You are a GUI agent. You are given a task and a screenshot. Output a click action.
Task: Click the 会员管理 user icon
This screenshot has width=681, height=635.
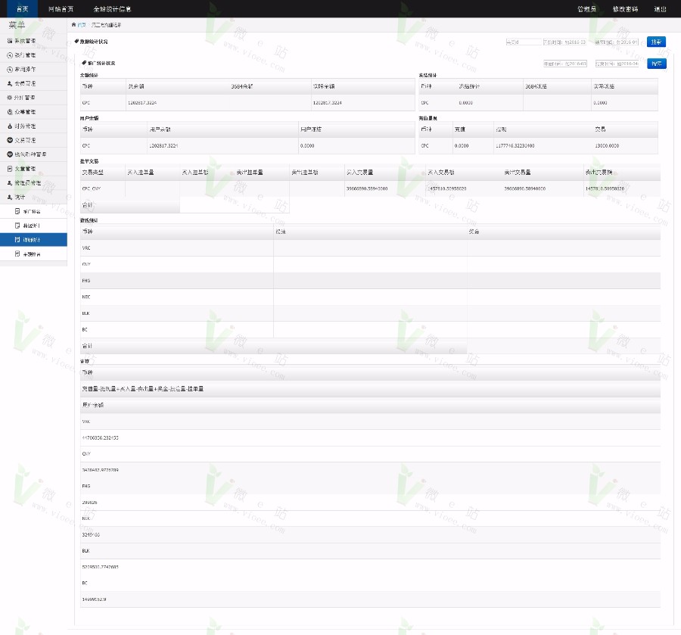[10, 83]
